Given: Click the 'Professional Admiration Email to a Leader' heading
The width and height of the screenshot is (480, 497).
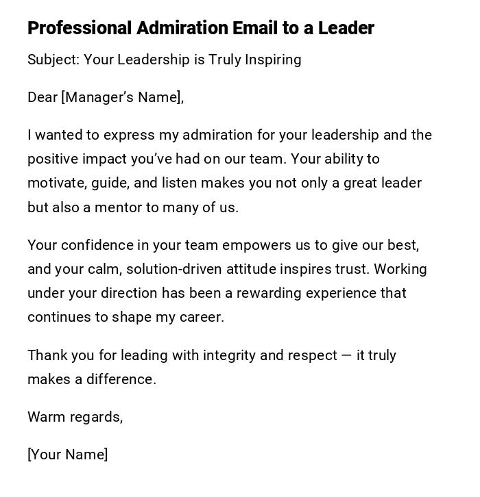Looking at the screenshot, I should (200, 28).
